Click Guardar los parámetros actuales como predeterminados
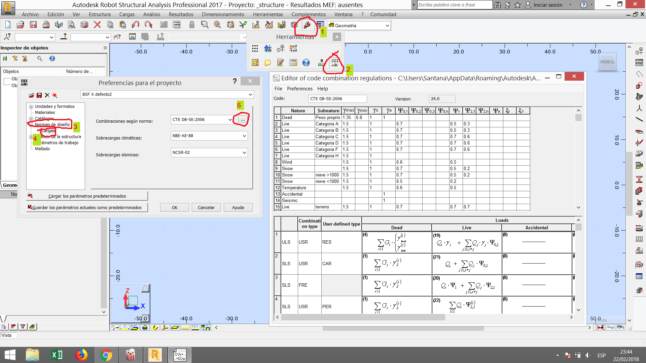Screen dimensions: 646x363 pos(87,207)
